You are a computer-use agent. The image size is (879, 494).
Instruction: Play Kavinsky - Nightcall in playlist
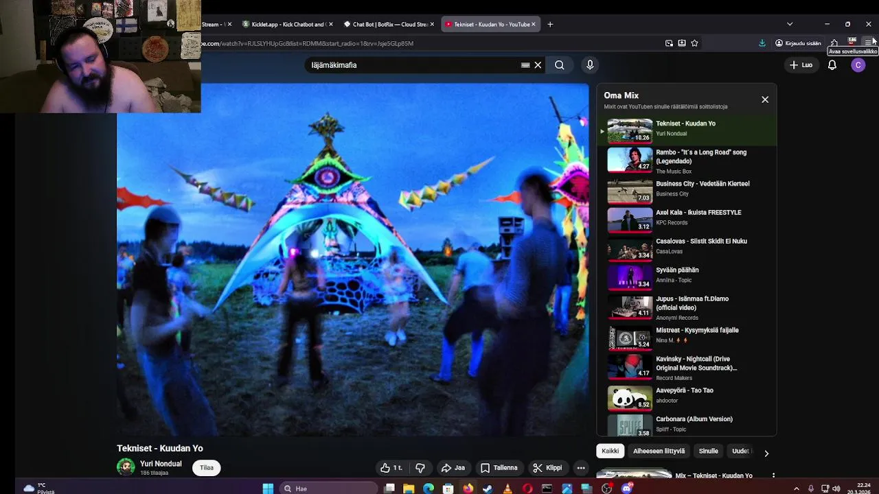(x=687, y=367)
